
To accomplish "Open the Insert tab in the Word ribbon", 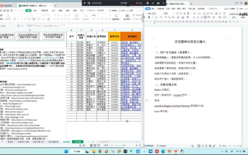I will [153, 8].
